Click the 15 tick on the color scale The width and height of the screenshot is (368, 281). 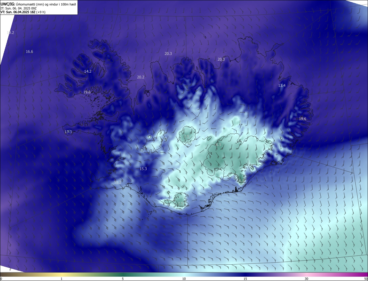(245, 279)
